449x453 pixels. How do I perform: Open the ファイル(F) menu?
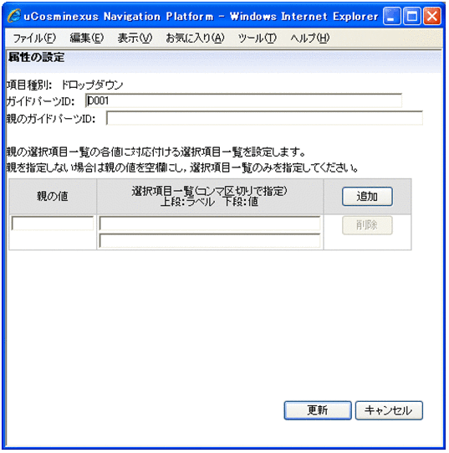[34, 38]
